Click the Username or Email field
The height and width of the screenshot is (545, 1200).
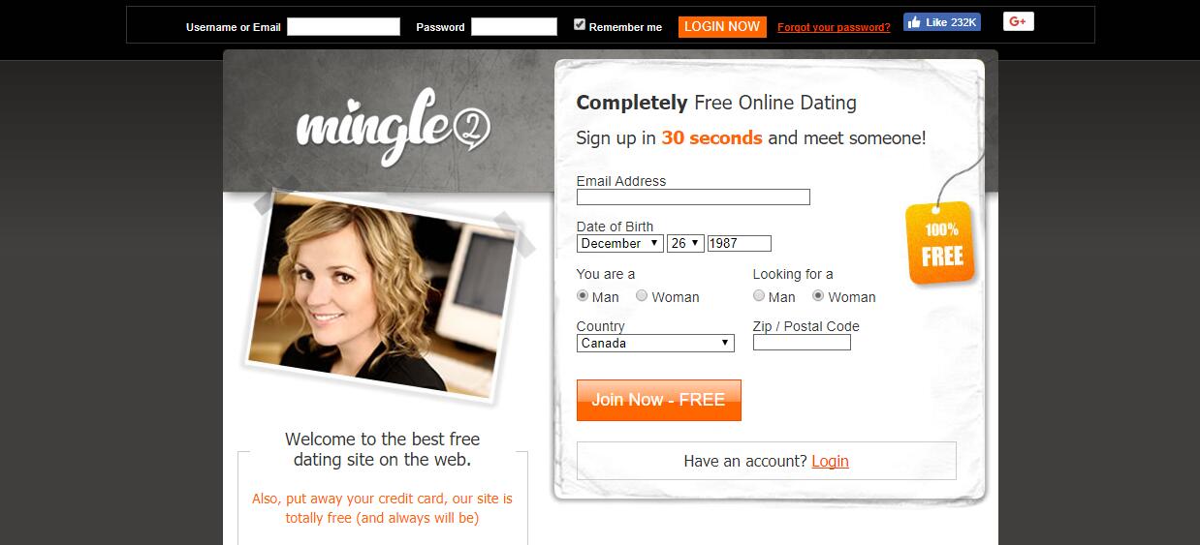pos(343,27)
